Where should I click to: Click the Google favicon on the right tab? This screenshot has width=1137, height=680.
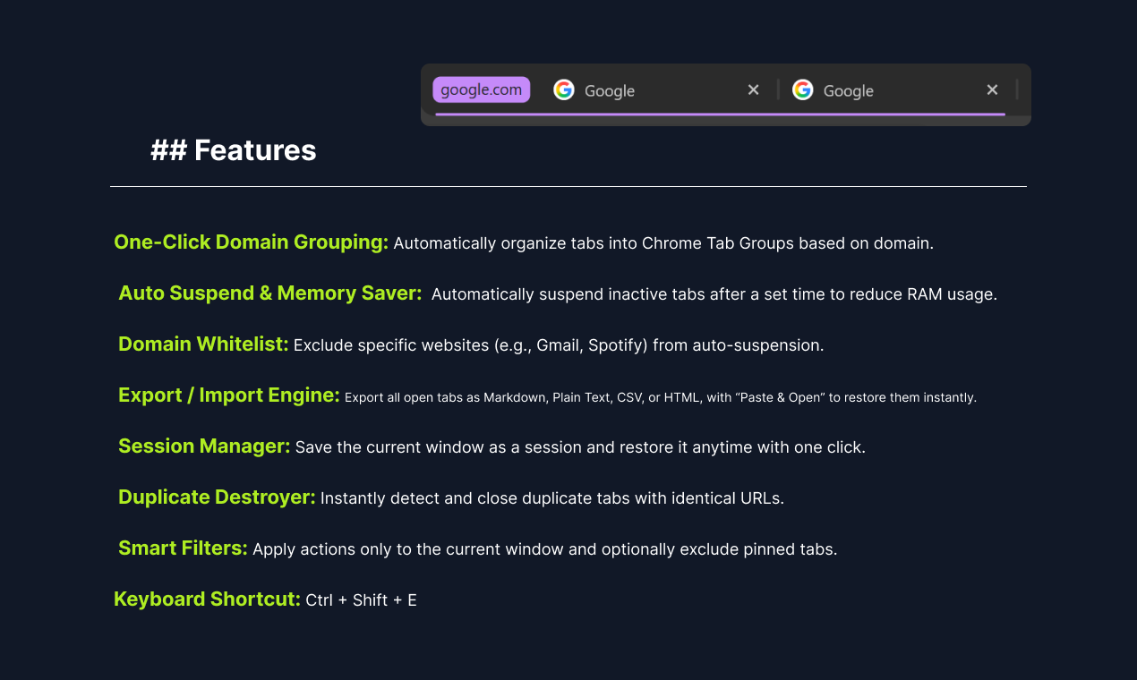click(802, 89)
